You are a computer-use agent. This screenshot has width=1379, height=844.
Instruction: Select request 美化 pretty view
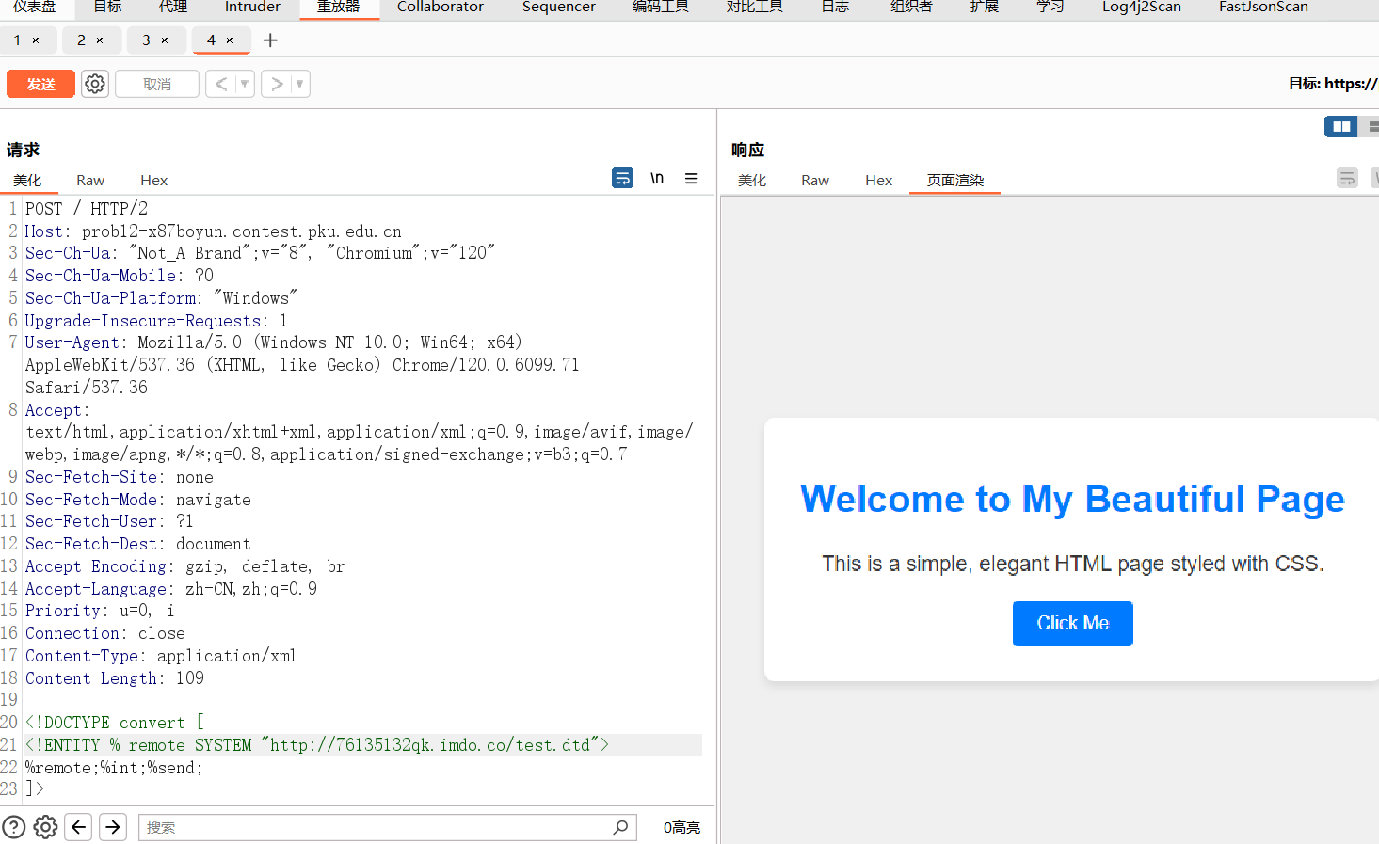[27, 181]
